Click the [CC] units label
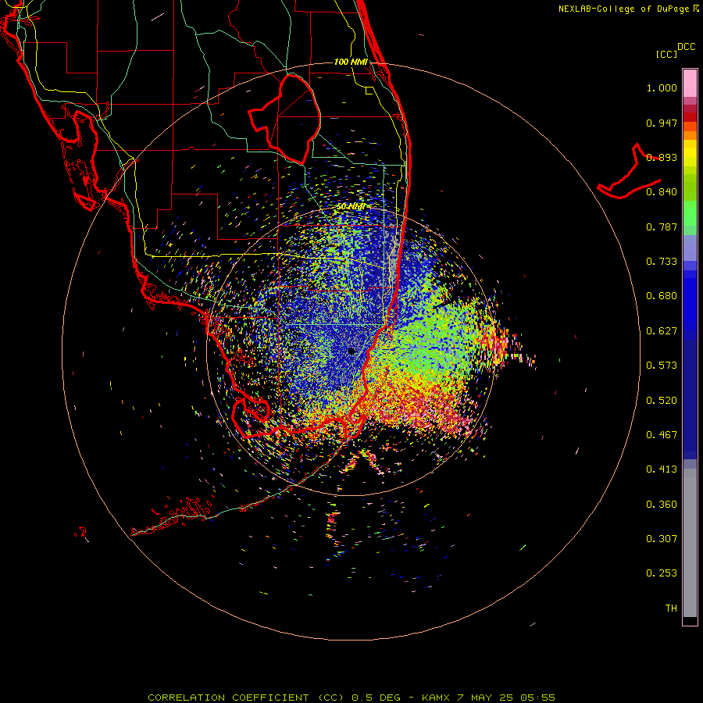The width and height of the screenshot is (703, 703). pyautogui.click(x=666, y=54)
